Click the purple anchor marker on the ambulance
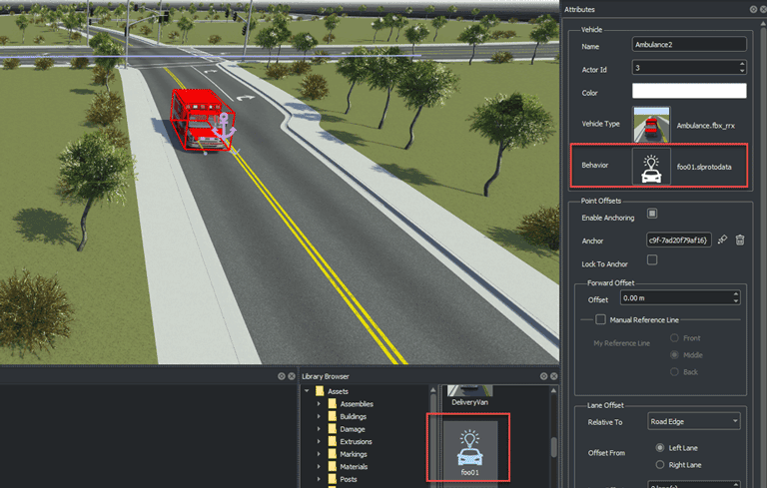 [x=224, y=126]
